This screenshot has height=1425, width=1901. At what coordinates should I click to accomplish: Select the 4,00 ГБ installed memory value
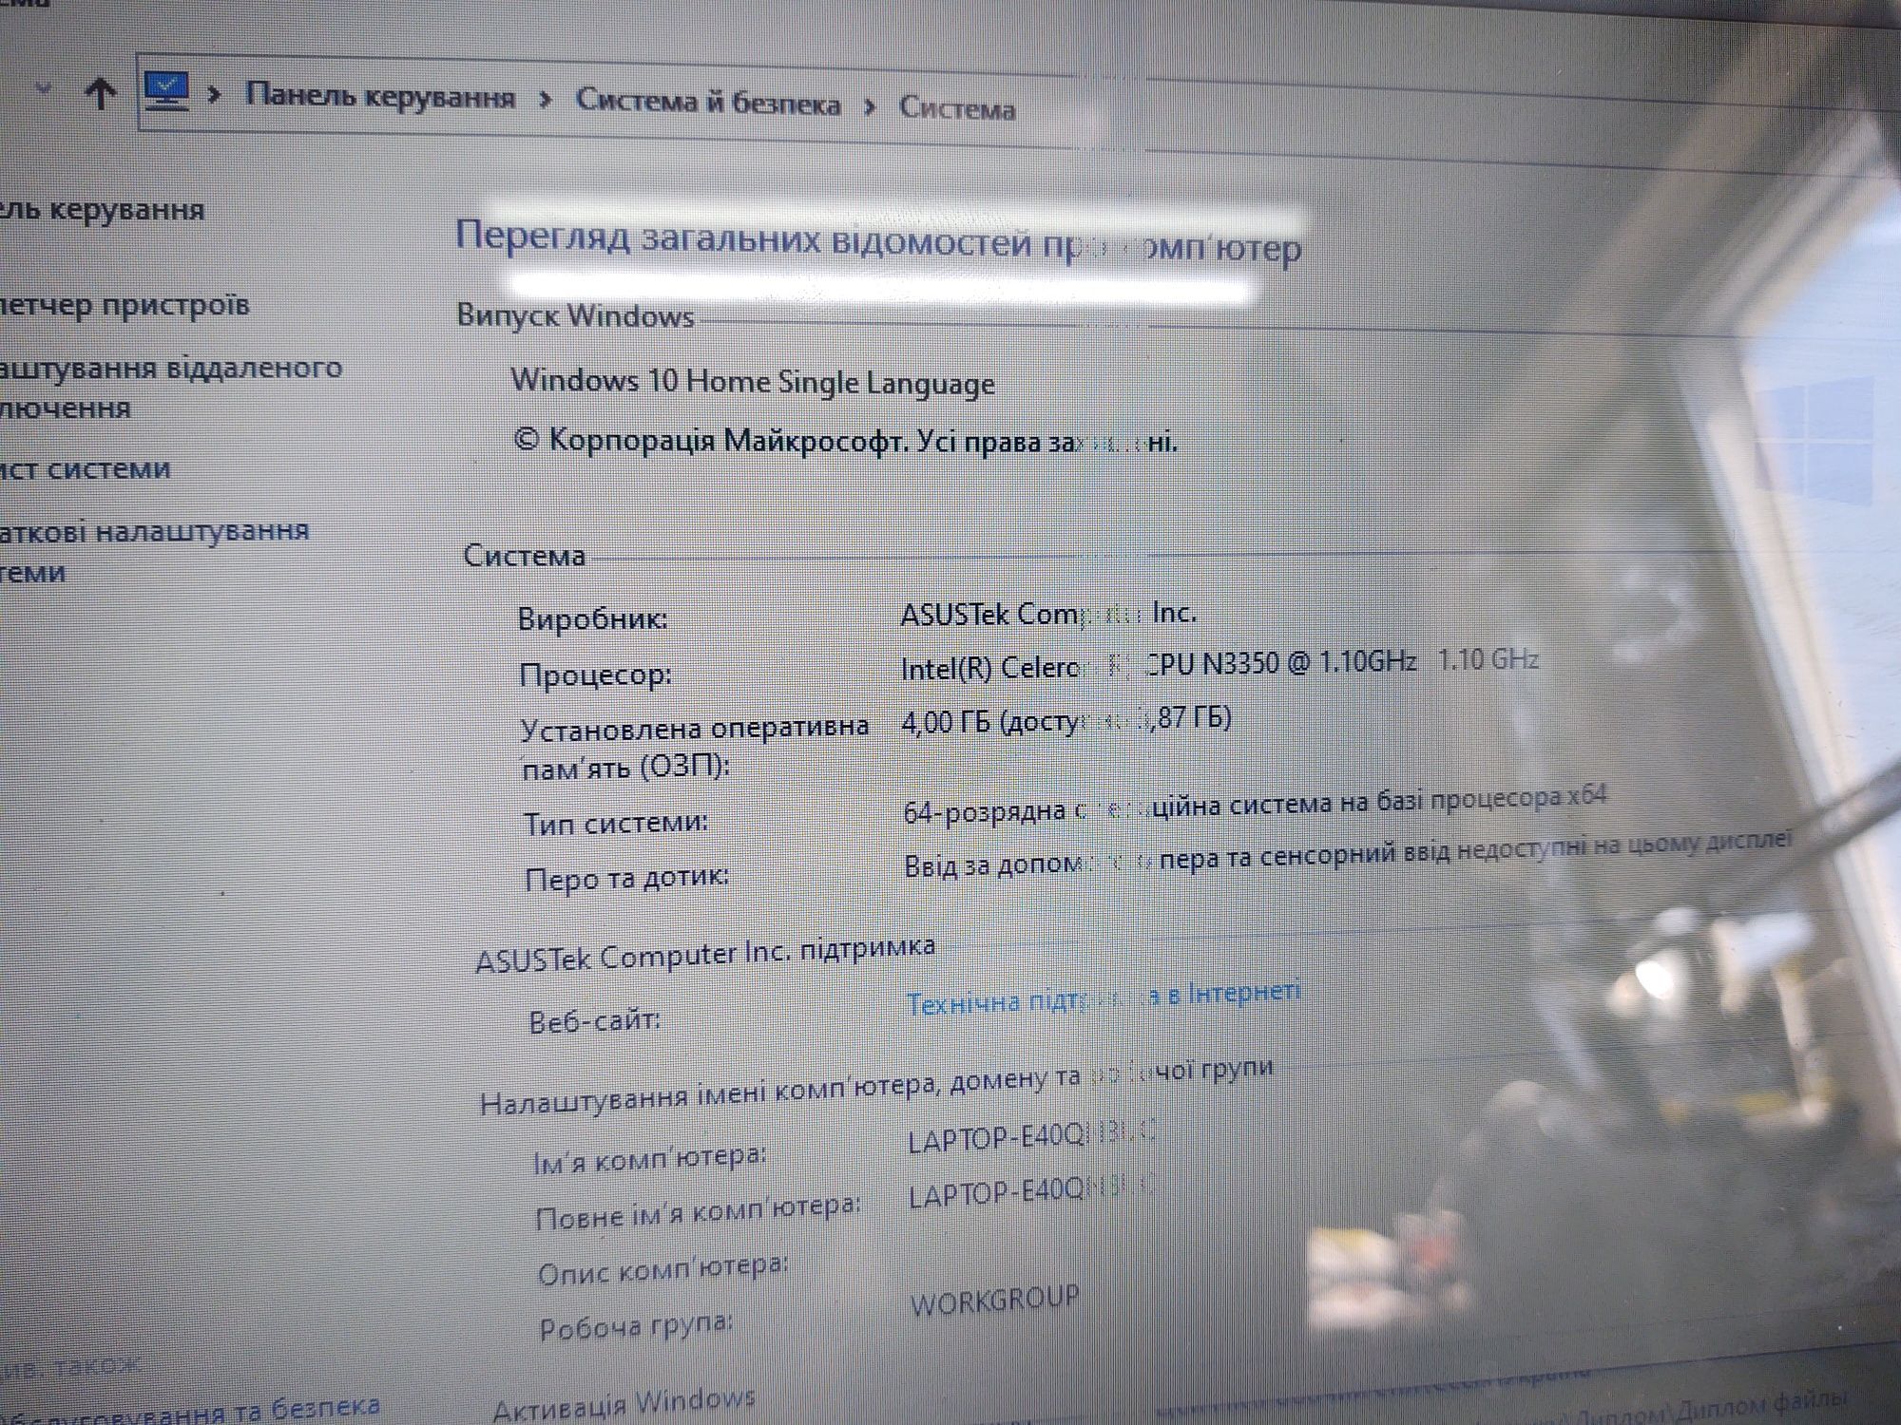1066,720
